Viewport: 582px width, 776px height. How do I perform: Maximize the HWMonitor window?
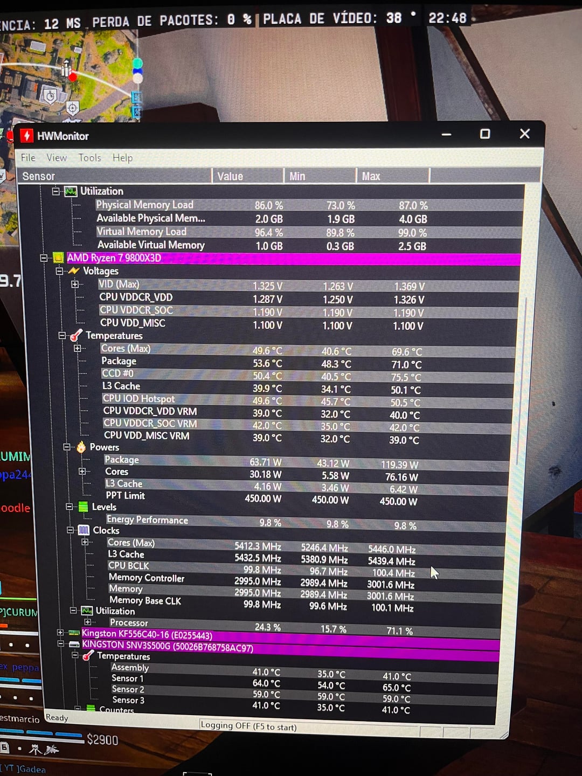[485, 134]
